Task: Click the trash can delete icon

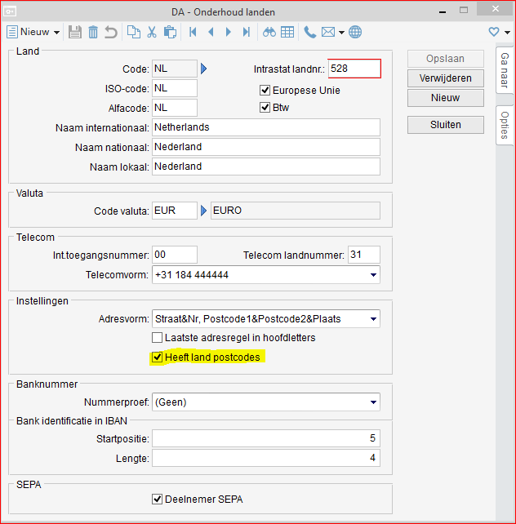Action: click(93, 32)
